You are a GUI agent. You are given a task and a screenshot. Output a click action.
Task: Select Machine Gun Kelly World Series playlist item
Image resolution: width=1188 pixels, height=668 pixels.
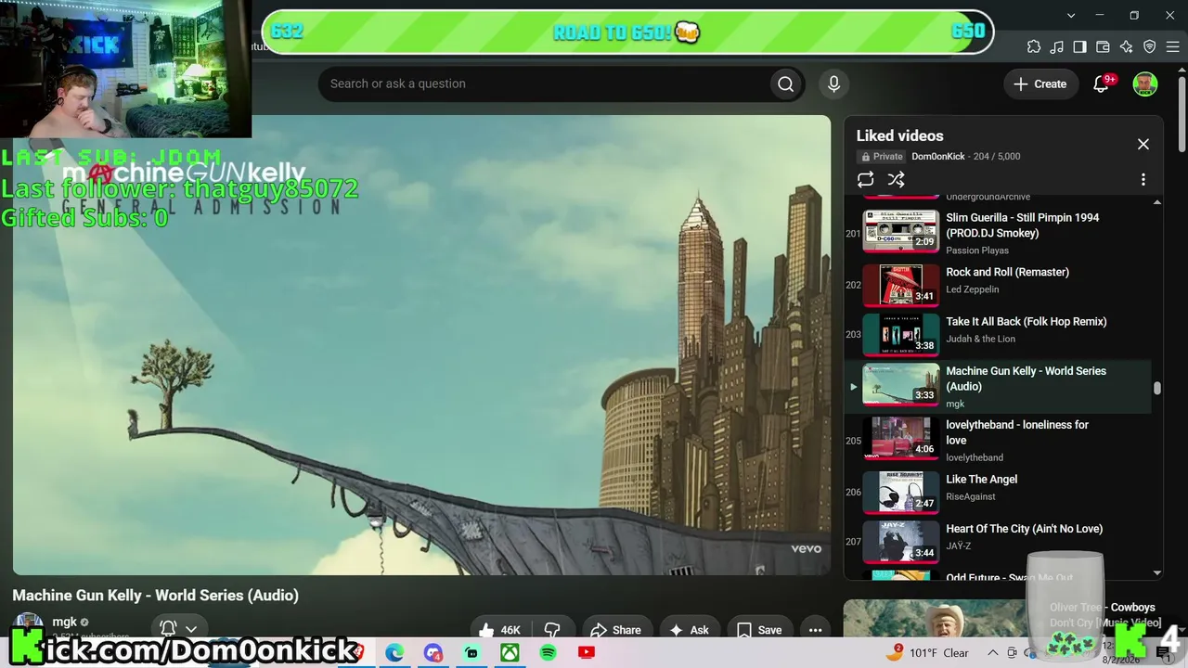[x=998, y=387]
